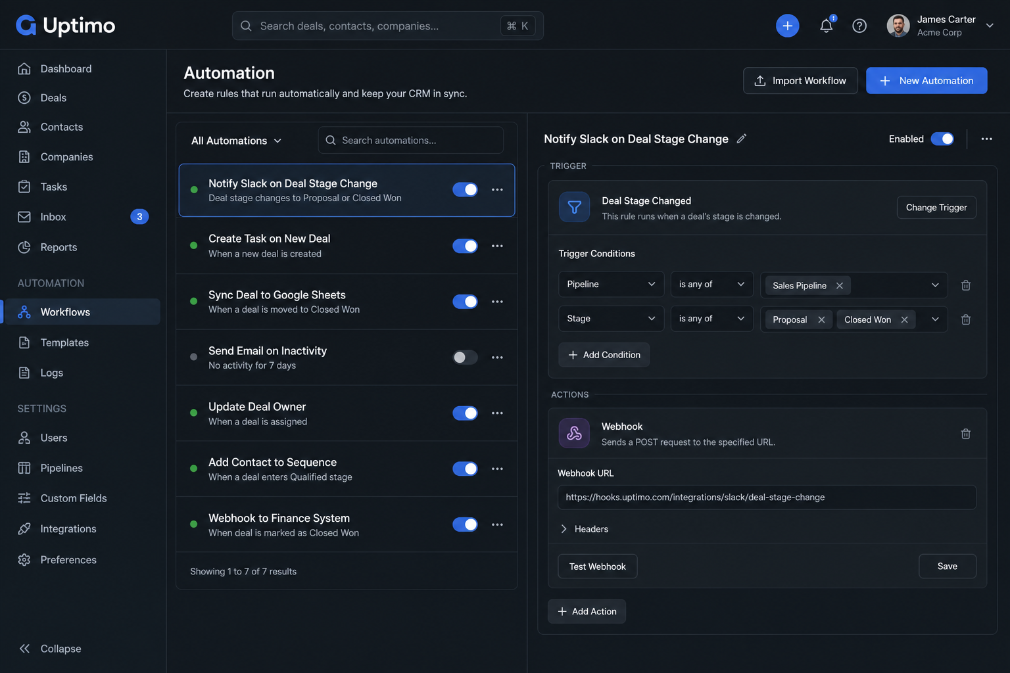Open more options for Create Task on New Deal
Screen dimensions: 1010x673
[497, 246]
